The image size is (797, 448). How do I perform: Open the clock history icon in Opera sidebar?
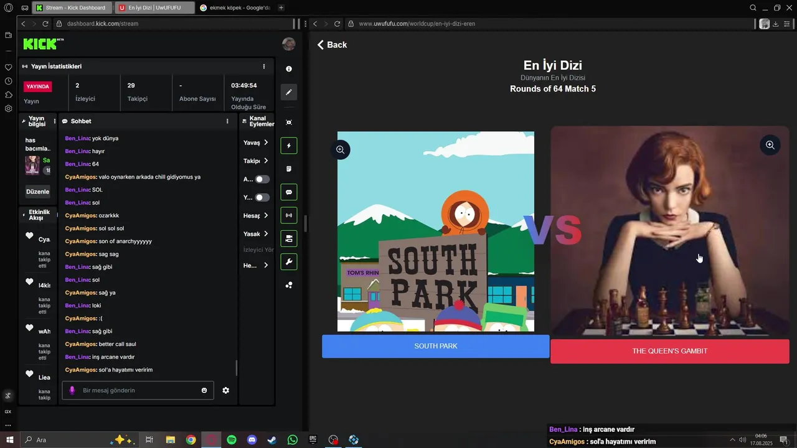pos(8,81)
